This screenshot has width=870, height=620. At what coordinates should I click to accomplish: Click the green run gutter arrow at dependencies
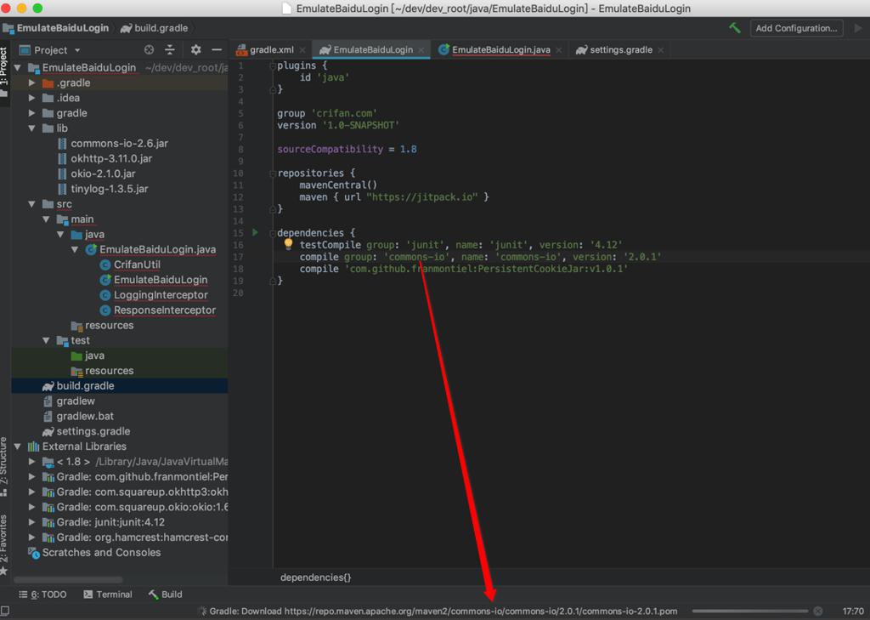pos(255,232)
